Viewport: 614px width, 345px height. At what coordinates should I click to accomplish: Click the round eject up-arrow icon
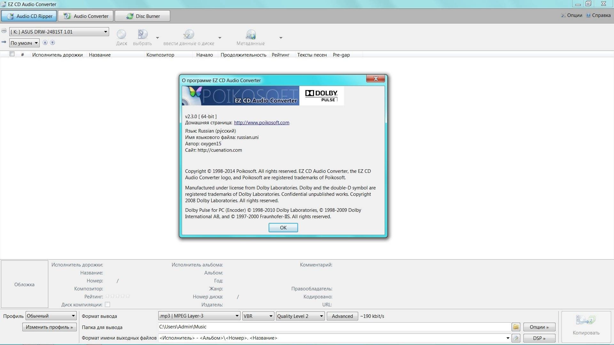[45, 42]
